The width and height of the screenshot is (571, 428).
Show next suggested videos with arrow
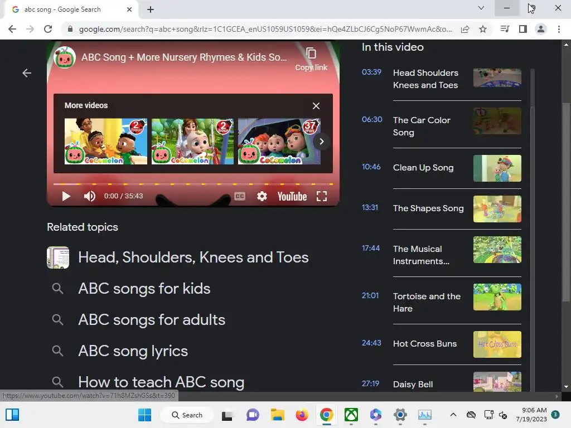click(321, 142)
